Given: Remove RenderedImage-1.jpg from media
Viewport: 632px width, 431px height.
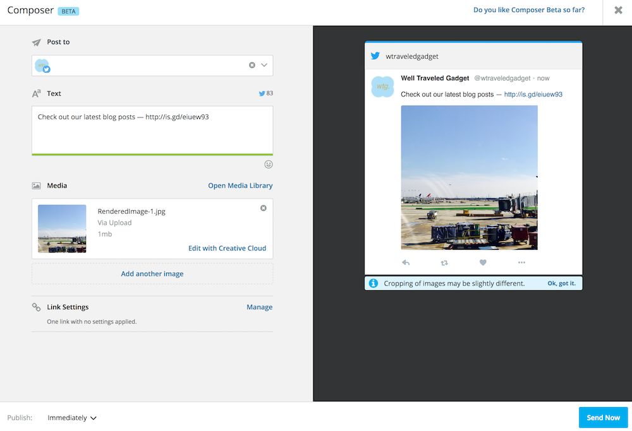Looking at the screenshot, I should 264,208.
